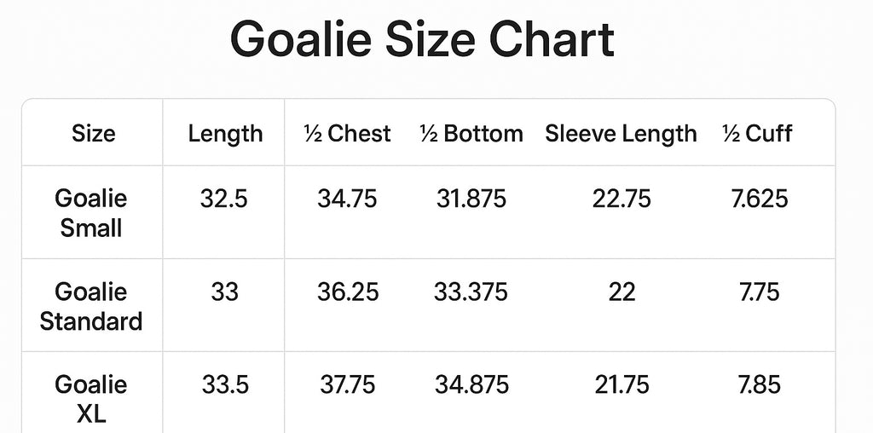The width and height of the screenshot is (873, 433).
Task: Click the 7.625 cuff value
Action: pyautogui.click(x=760, y=199)
